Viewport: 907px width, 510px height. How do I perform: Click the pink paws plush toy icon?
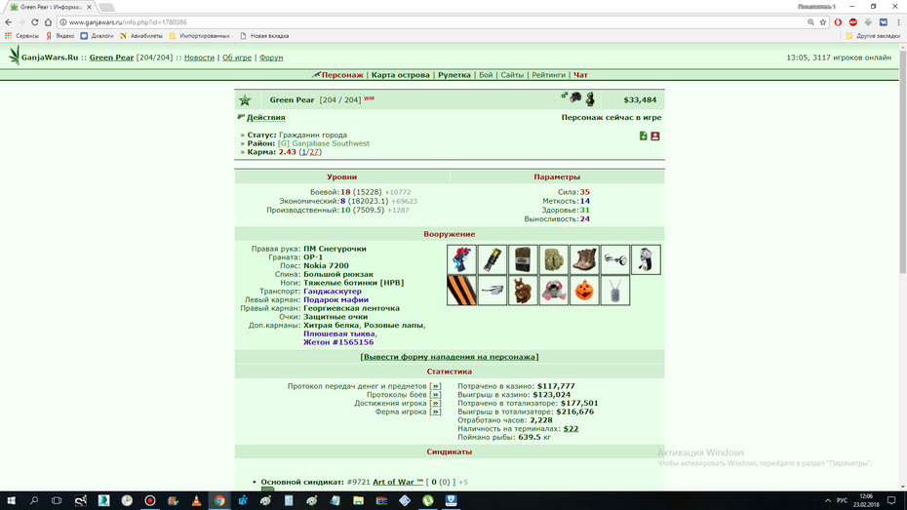pos(554,291)
